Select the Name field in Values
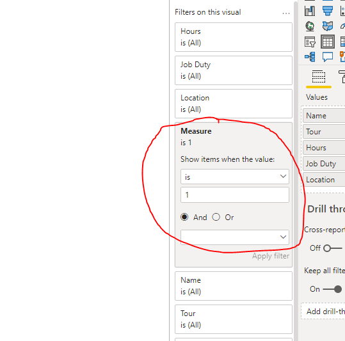 coord(324,116)
